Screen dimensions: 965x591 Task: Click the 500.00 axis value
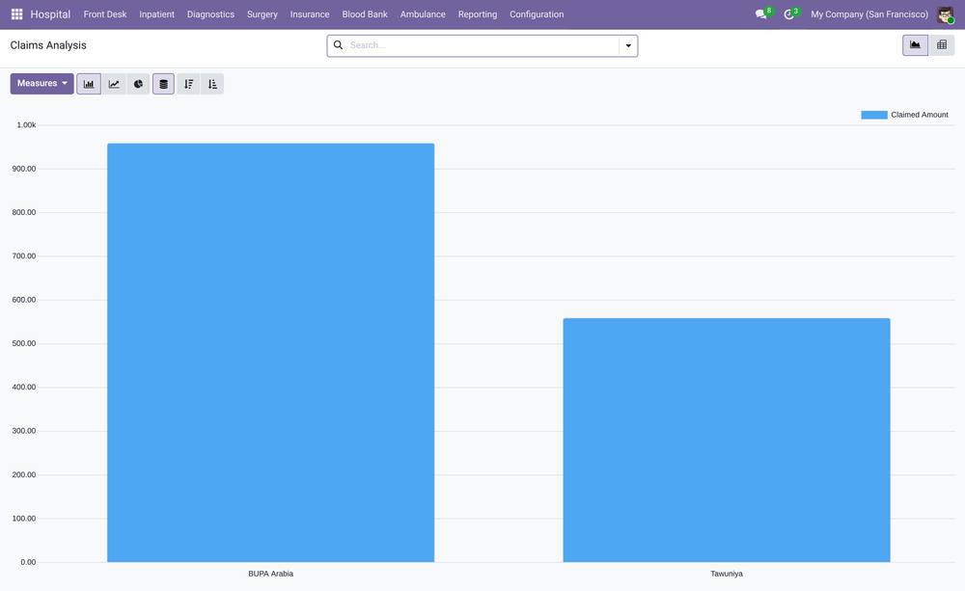tap(24, 343)
